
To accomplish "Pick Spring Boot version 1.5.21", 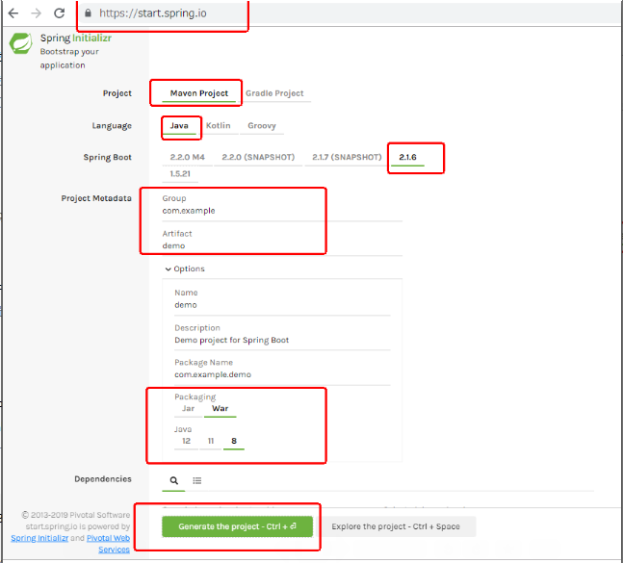I will click(180, 174).
